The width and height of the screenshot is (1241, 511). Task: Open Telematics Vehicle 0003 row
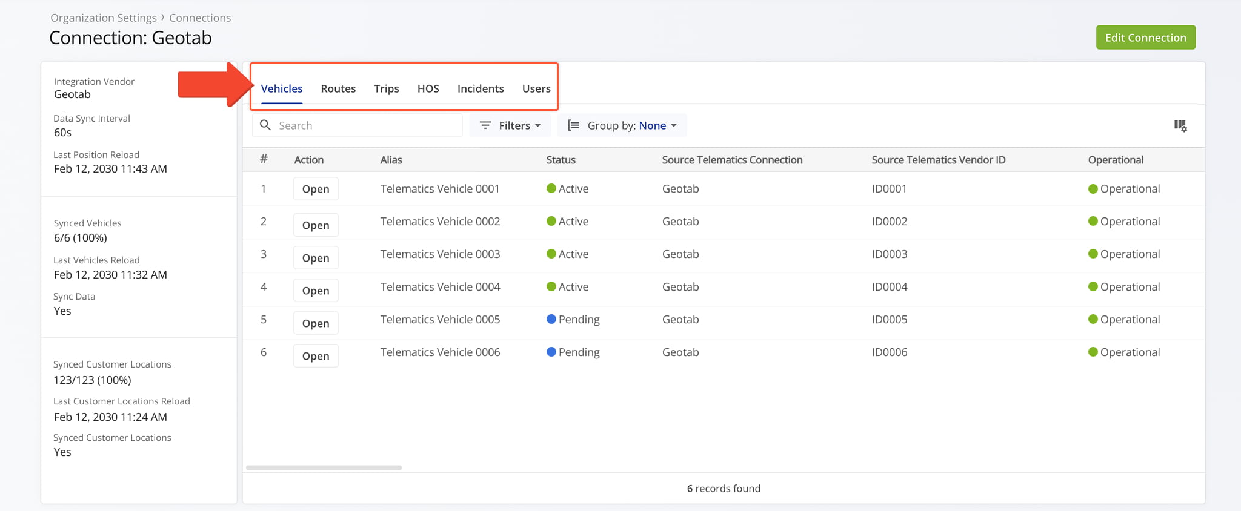(316, 258)
